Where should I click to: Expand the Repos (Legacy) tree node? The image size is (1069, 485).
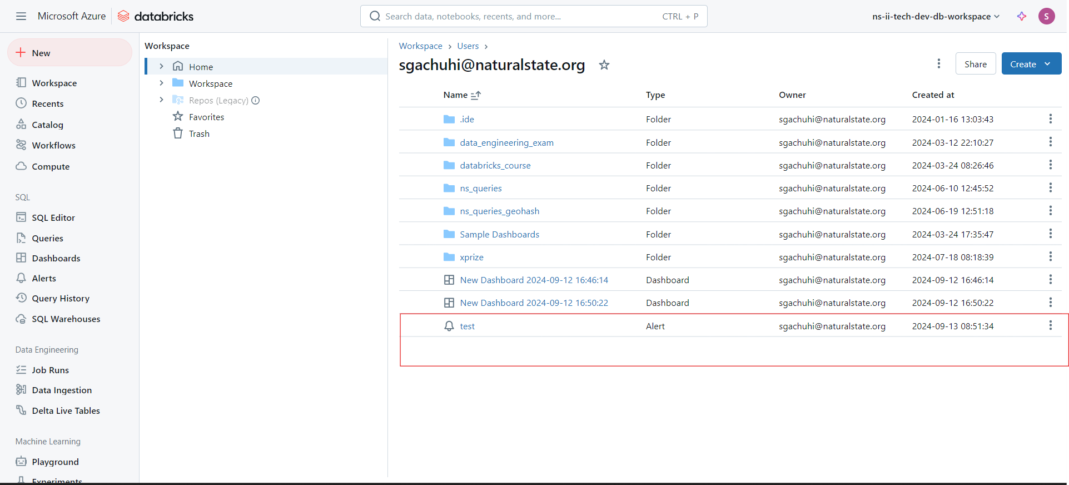(161, 100)
